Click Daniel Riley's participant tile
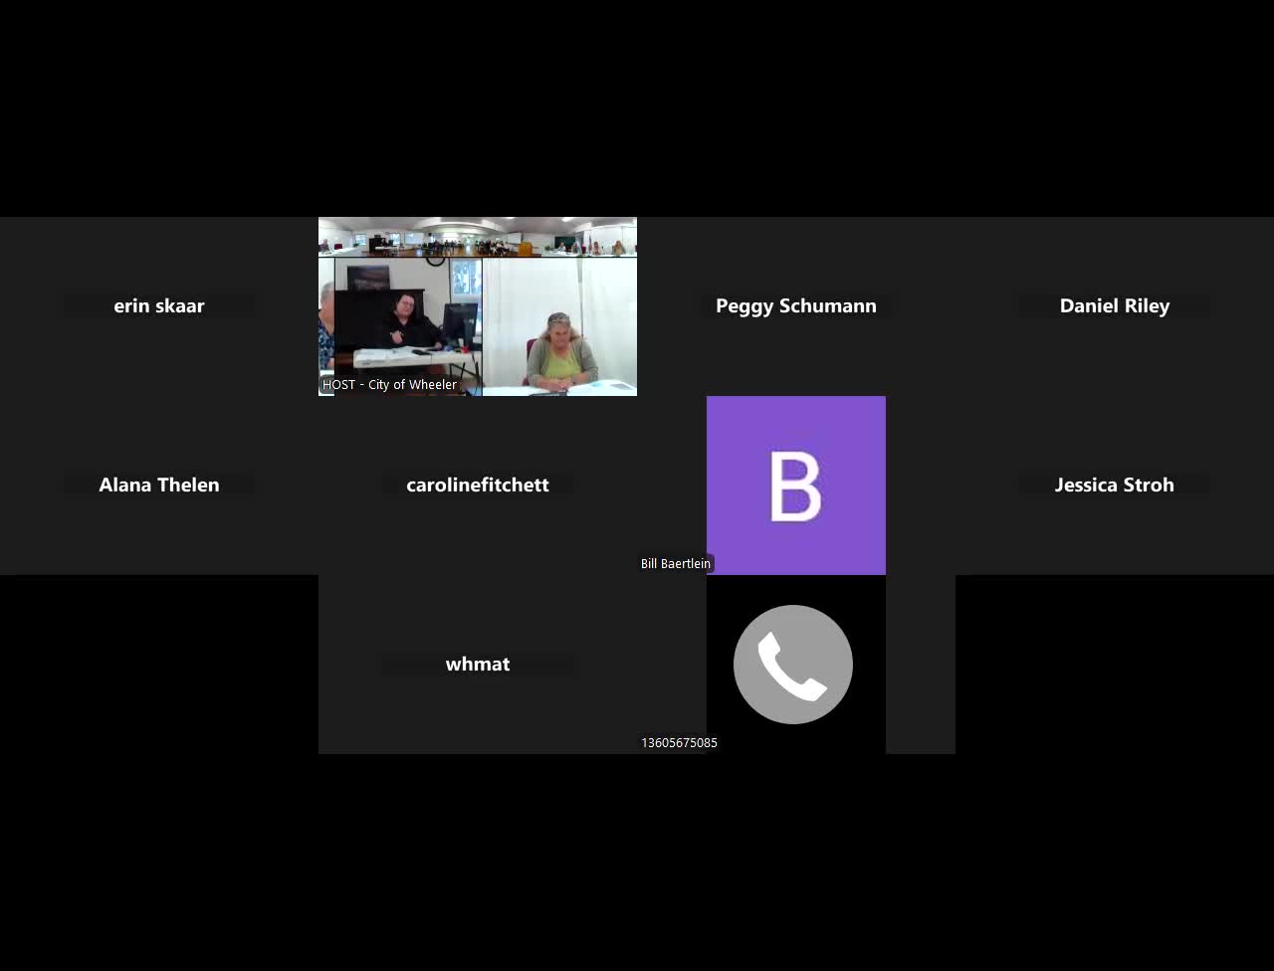1274x971 pixels. coord(1114,305)
